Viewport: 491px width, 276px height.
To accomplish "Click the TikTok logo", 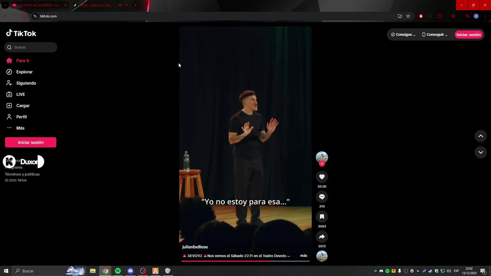I will pyautogui.click(x=21, y=33).
